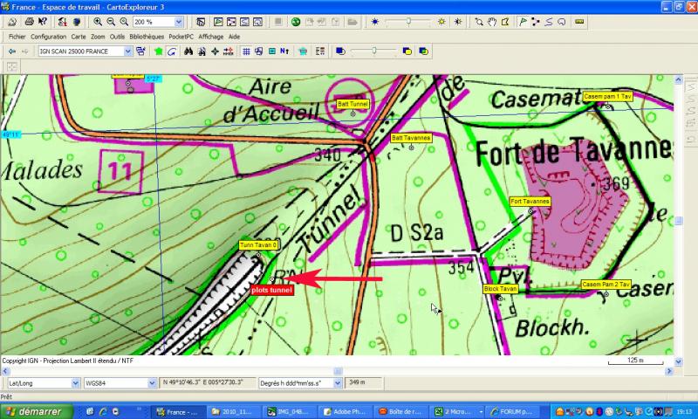Screen dimensions: 698x419
Task: Open the zoom percentage dropdown showing 200 %
Action: pos(179,22)
